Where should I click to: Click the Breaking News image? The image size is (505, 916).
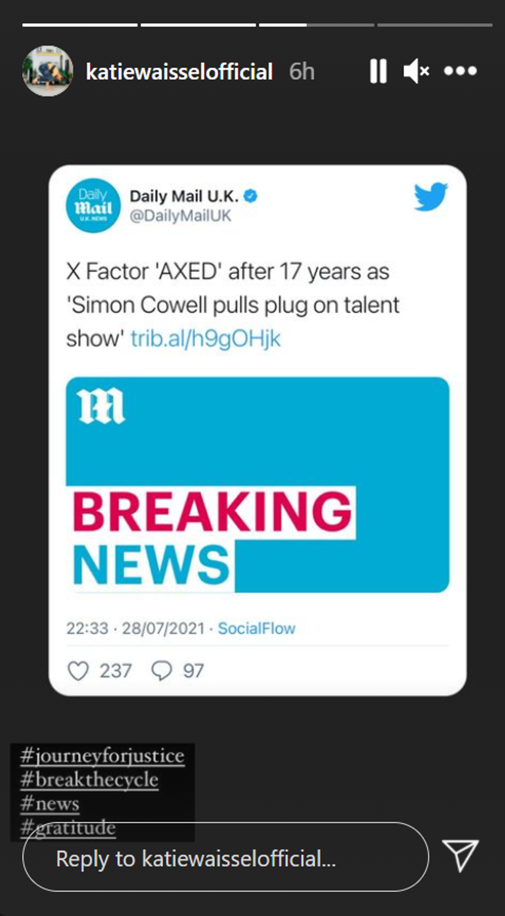coord(258,485)
